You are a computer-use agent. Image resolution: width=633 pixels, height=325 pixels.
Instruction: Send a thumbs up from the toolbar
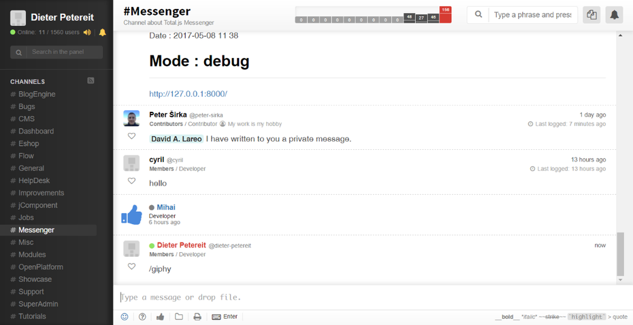[x=161, y=317]
